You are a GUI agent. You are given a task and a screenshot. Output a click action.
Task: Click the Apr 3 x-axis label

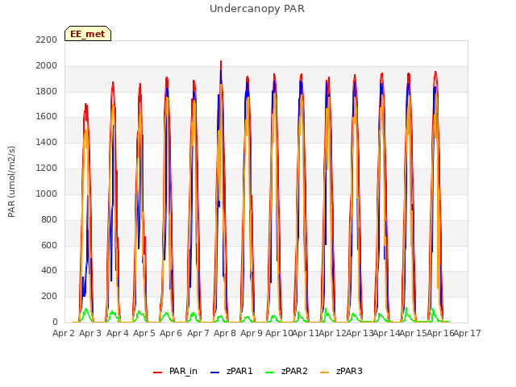90,333
